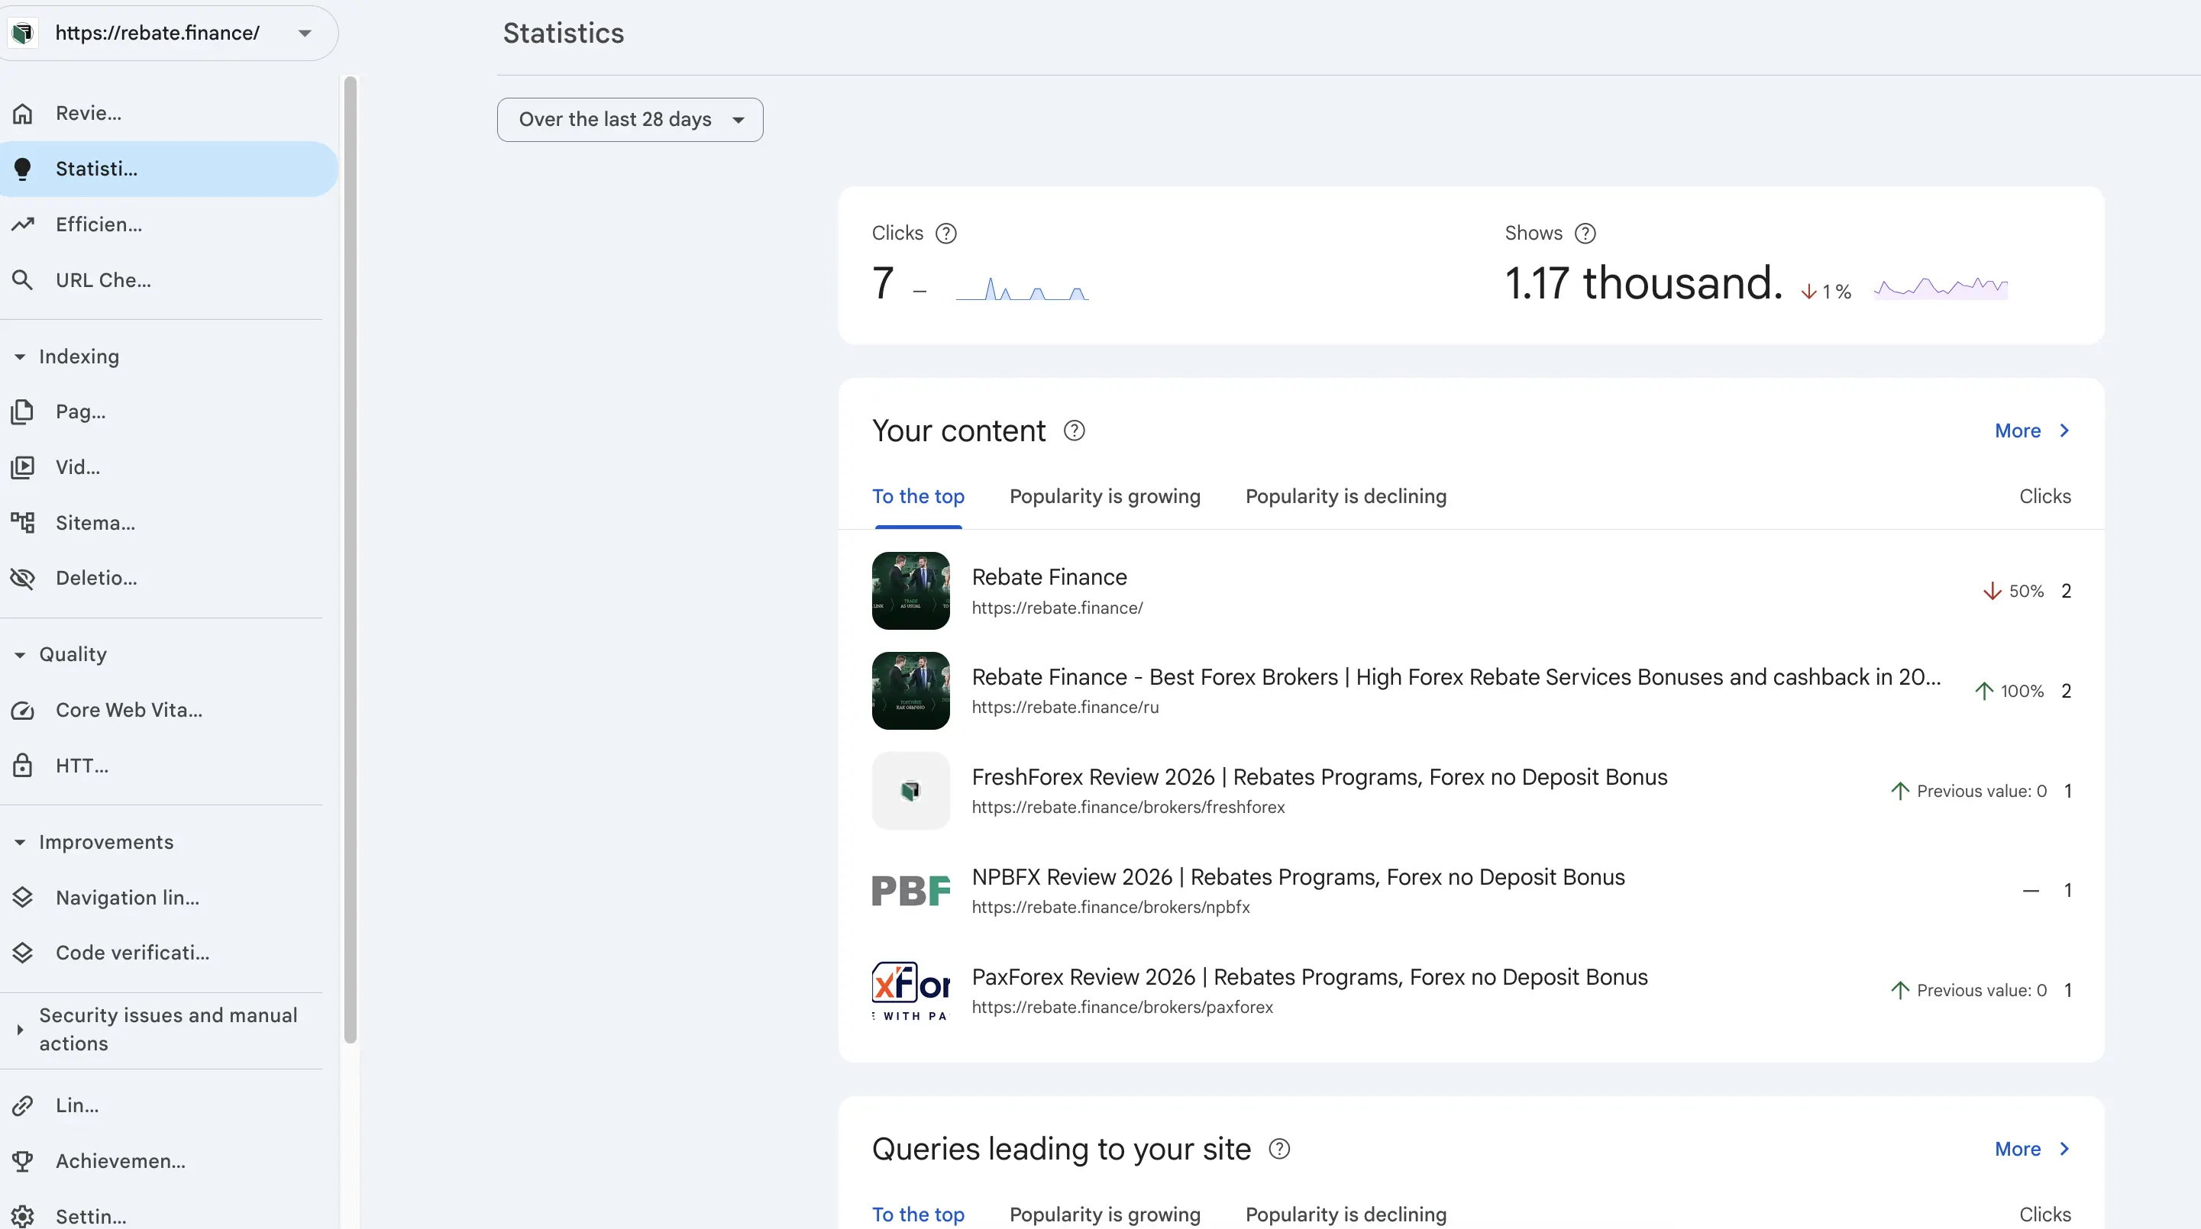Click help icon next to Clicks

pyautogui.click(x=945, y=233)
